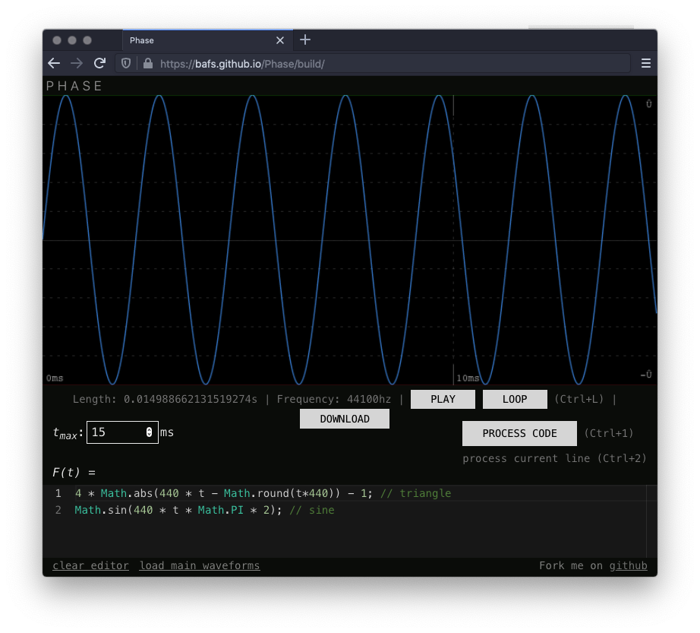Open a new tab with plus icon
Viewport: 700px width, 633px height.
[305, 40]
